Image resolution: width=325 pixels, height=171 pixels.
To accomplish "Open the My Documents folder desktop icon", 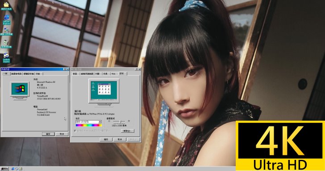I will click(6, 6).
